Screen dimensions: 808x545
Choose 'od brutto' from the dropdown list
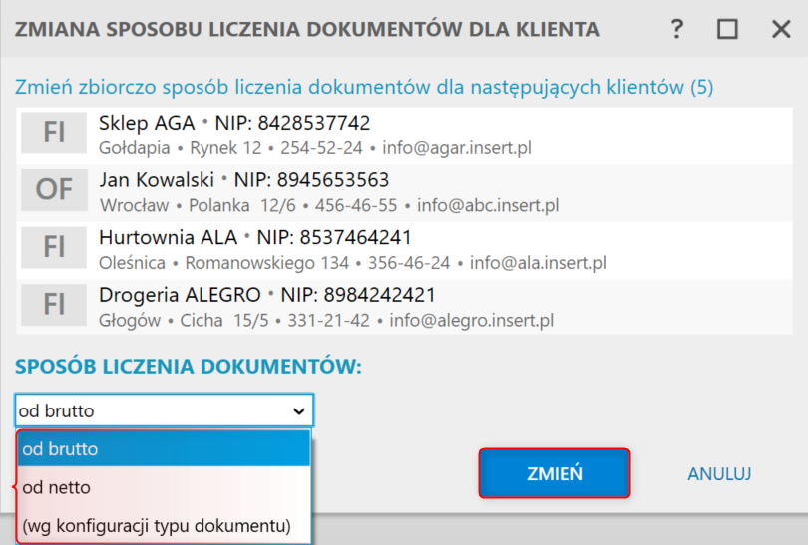click(165, 448)
